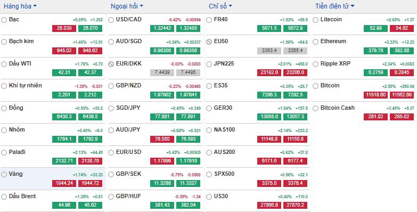The height and width of the screenshot is (212, 417).
Task: Select the radio button beside NAS100
Action: [209, 131]
